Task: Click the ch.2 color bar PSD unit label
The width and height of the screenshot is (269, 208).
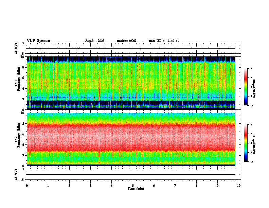Action: (254, 145)
